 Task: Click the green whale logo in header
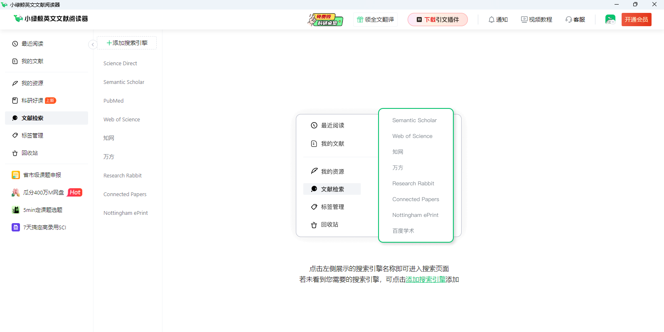point(18,18)
